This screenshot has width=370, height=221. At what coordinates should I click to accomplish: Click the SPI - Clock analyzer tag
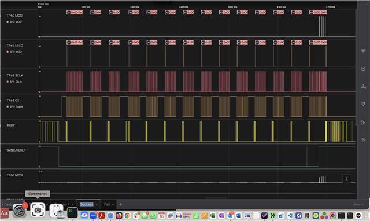coord(14,82)
